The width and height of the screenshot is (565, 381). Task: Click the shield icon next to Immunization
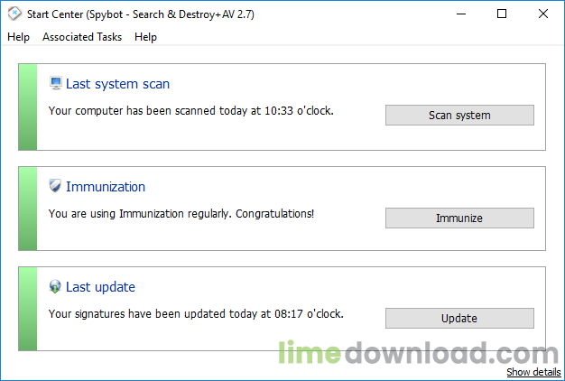click(55, 186)
